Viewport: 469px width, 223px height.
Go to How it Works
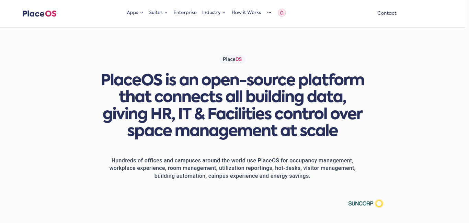[246, 13]
